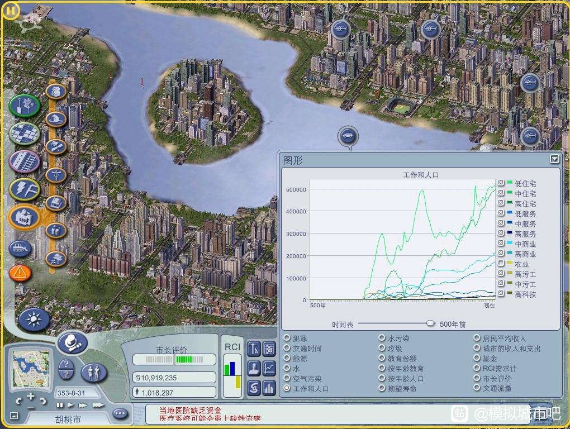Select the rewards statue submenu icon

[x=56, y=230]
